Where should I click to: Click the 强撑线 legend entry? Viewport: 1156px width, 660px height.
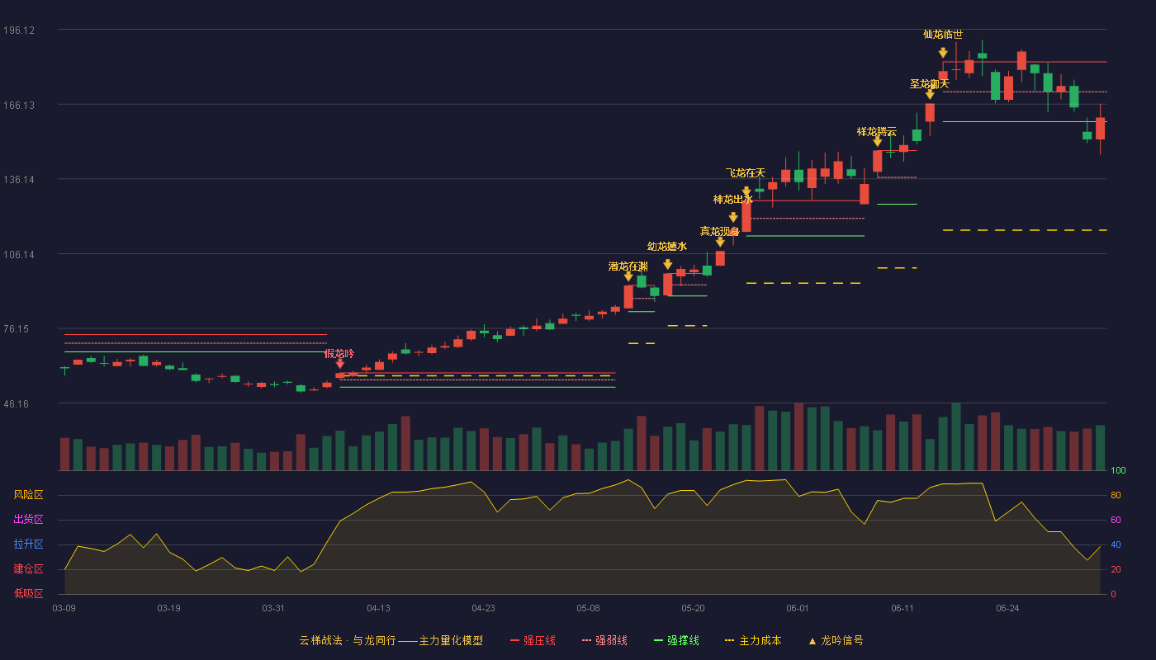(x=676, y=640)
